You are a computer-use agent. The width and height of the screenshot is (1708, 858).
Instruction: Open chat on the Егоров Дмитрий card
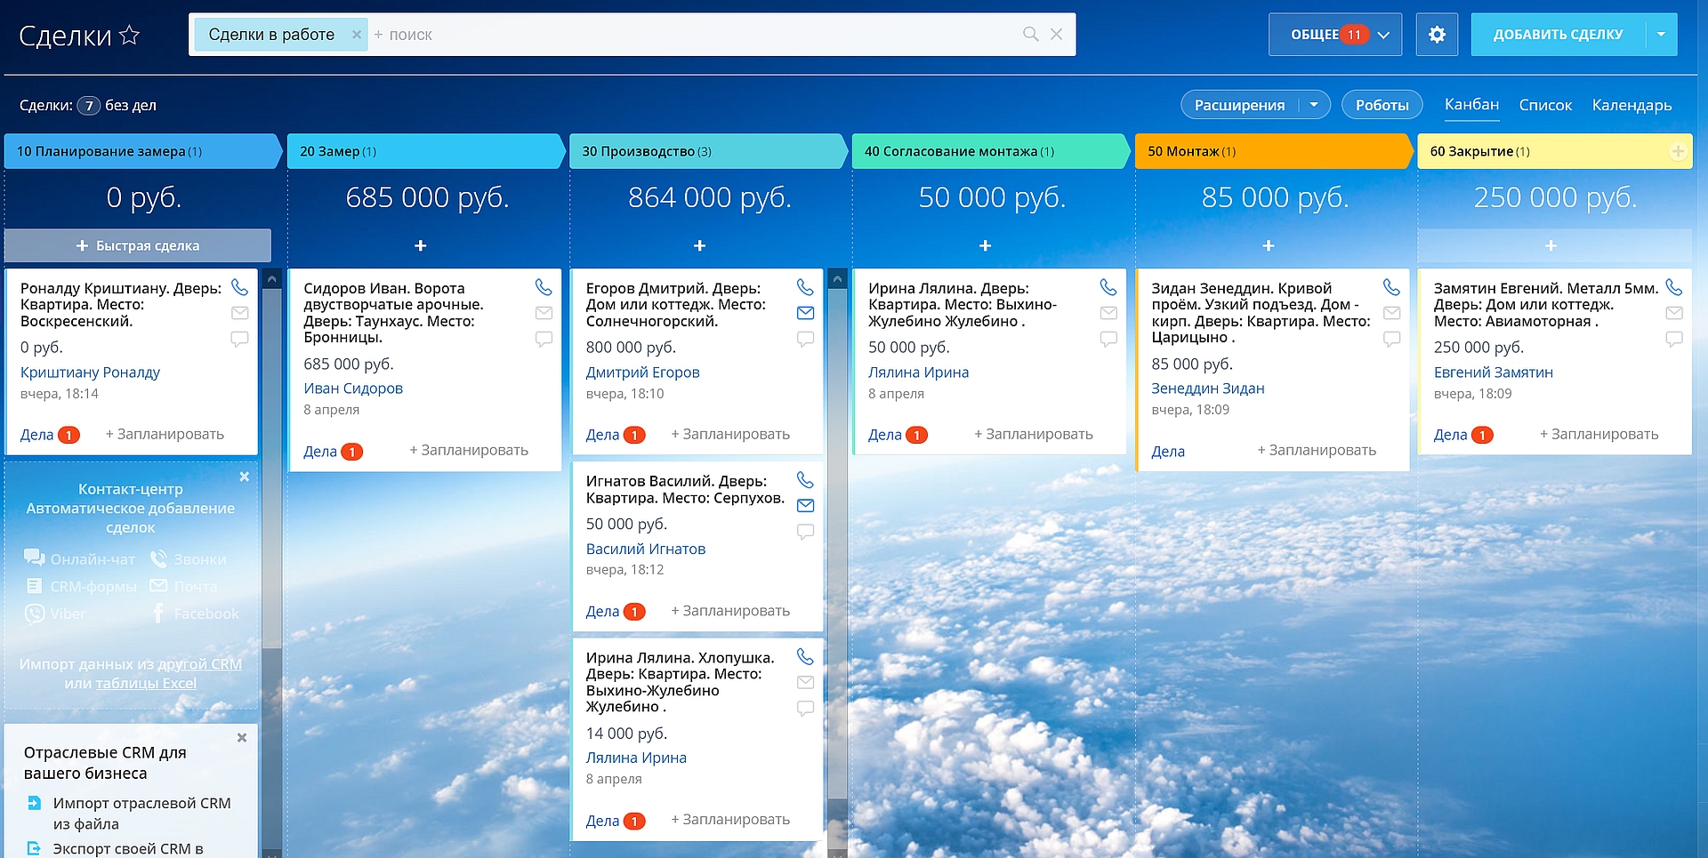click(805, 339)
